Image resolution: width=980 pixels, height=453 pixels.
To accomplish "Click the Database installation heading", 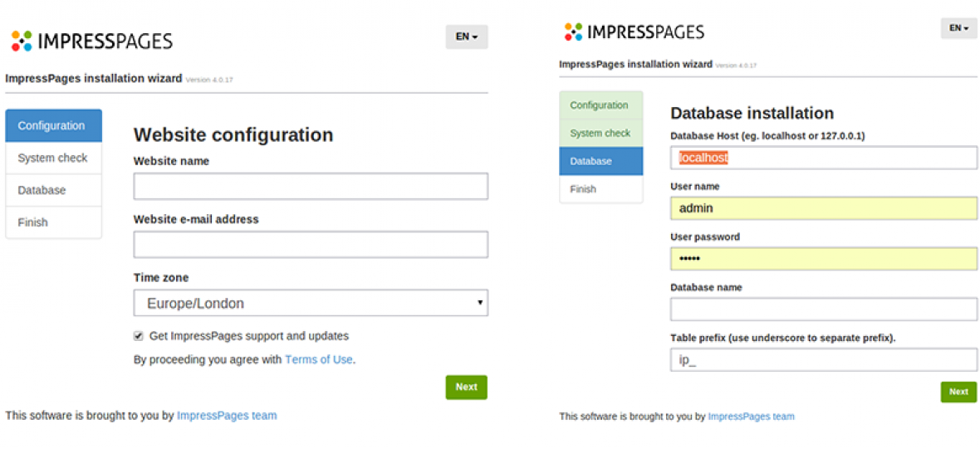I will click(x=752, y=113).
